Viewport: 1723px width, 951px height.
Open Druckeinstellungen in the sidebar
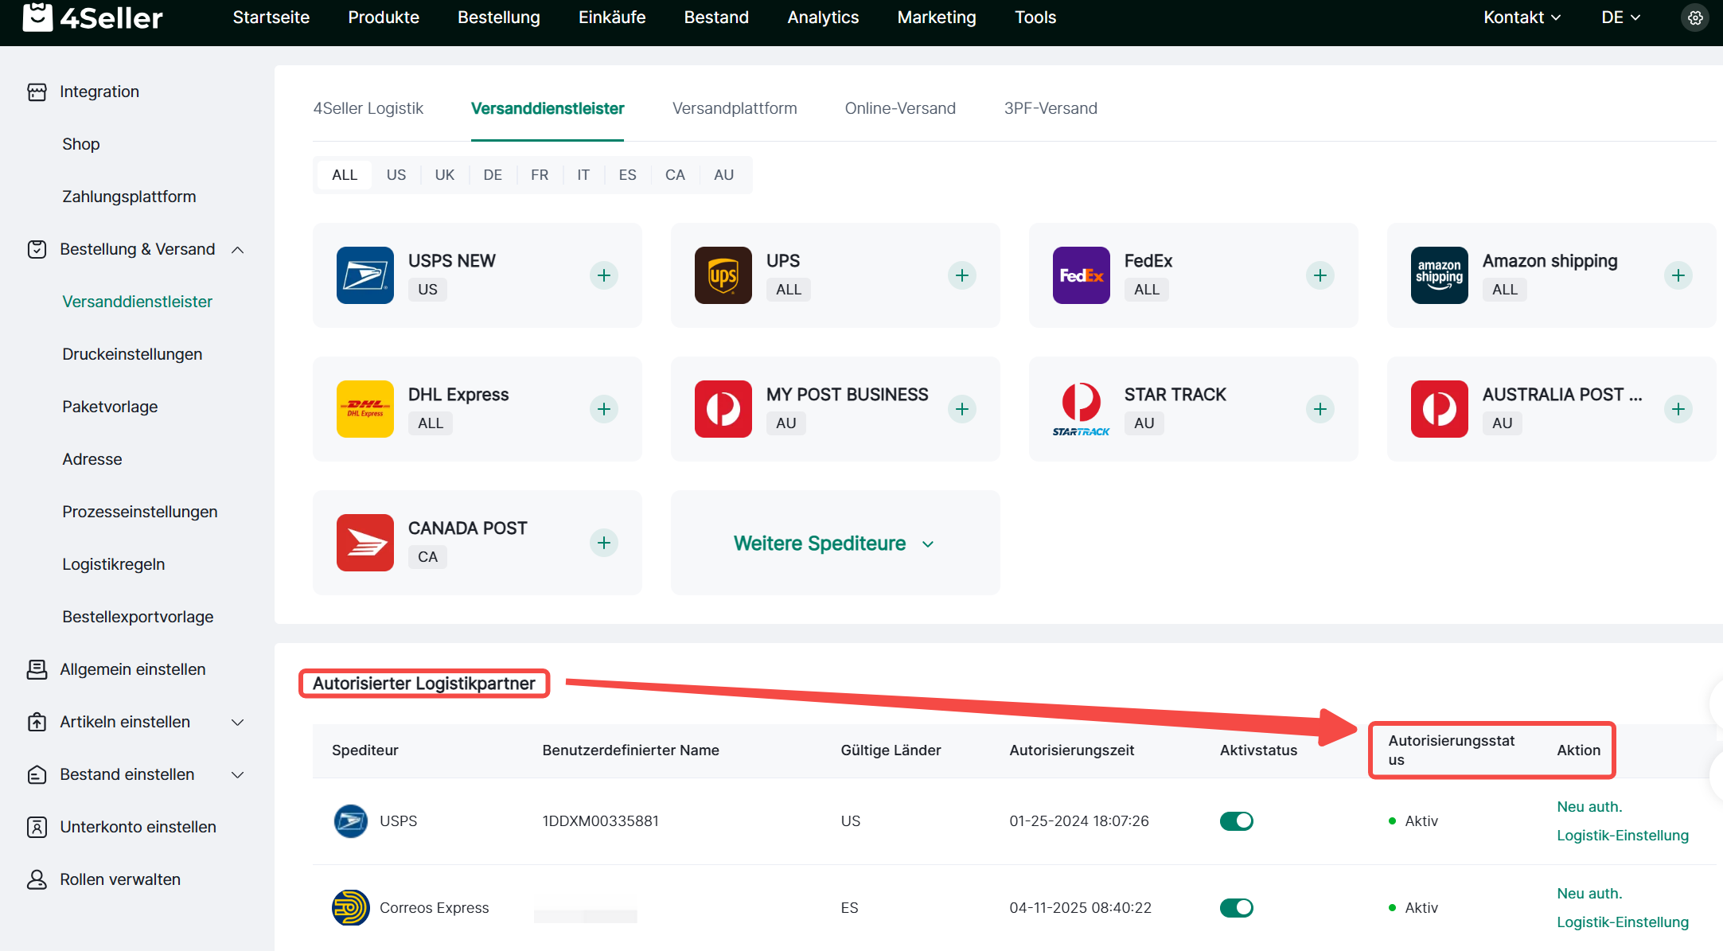[x=132, y=354]
